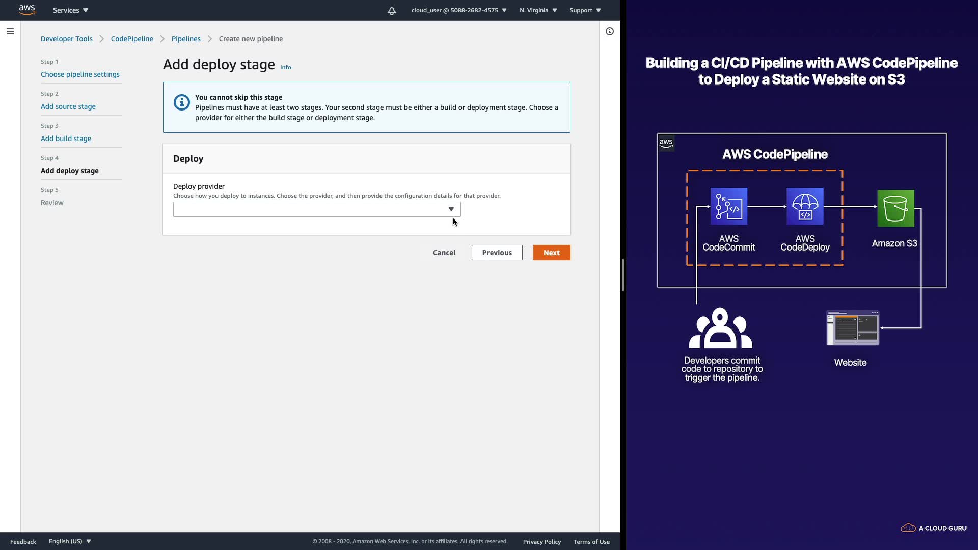Click the Previous button
This screenshot has height=550, width=978.
497,253
